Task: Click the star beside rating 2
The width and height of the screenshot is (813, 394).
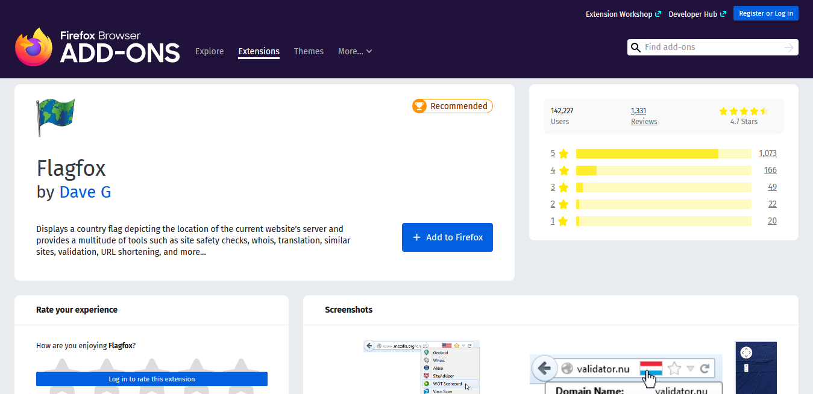Action: [x=563, y=204]
